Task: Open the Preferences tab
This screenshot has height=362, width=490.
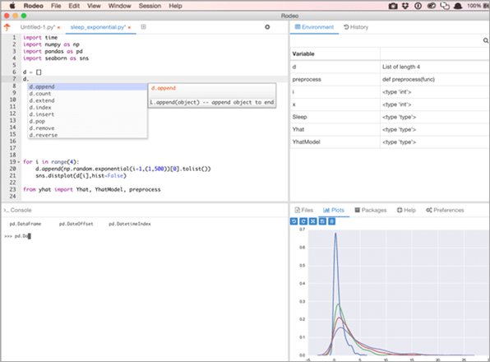Action: (445, 210)
